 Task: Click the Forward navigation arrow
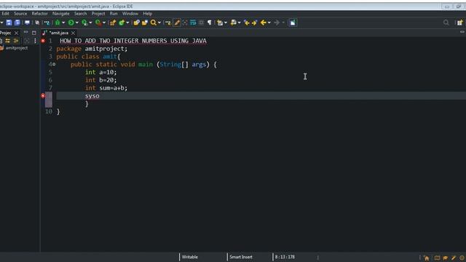click(x=277, y=23)
